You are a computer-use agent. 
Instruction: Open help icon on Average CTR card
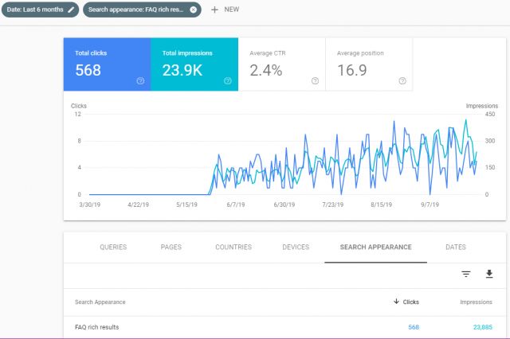[x=316, y=81]
